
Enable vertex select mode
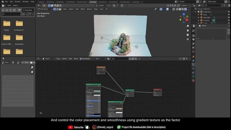pos(55,9)
